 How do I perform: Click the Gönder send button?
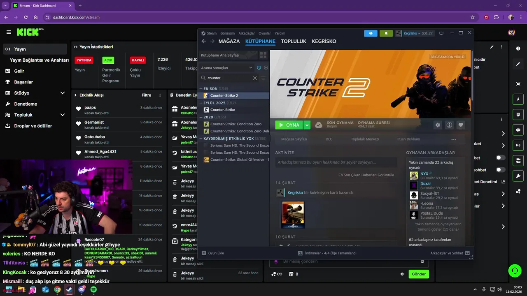(x=419, y=274)
